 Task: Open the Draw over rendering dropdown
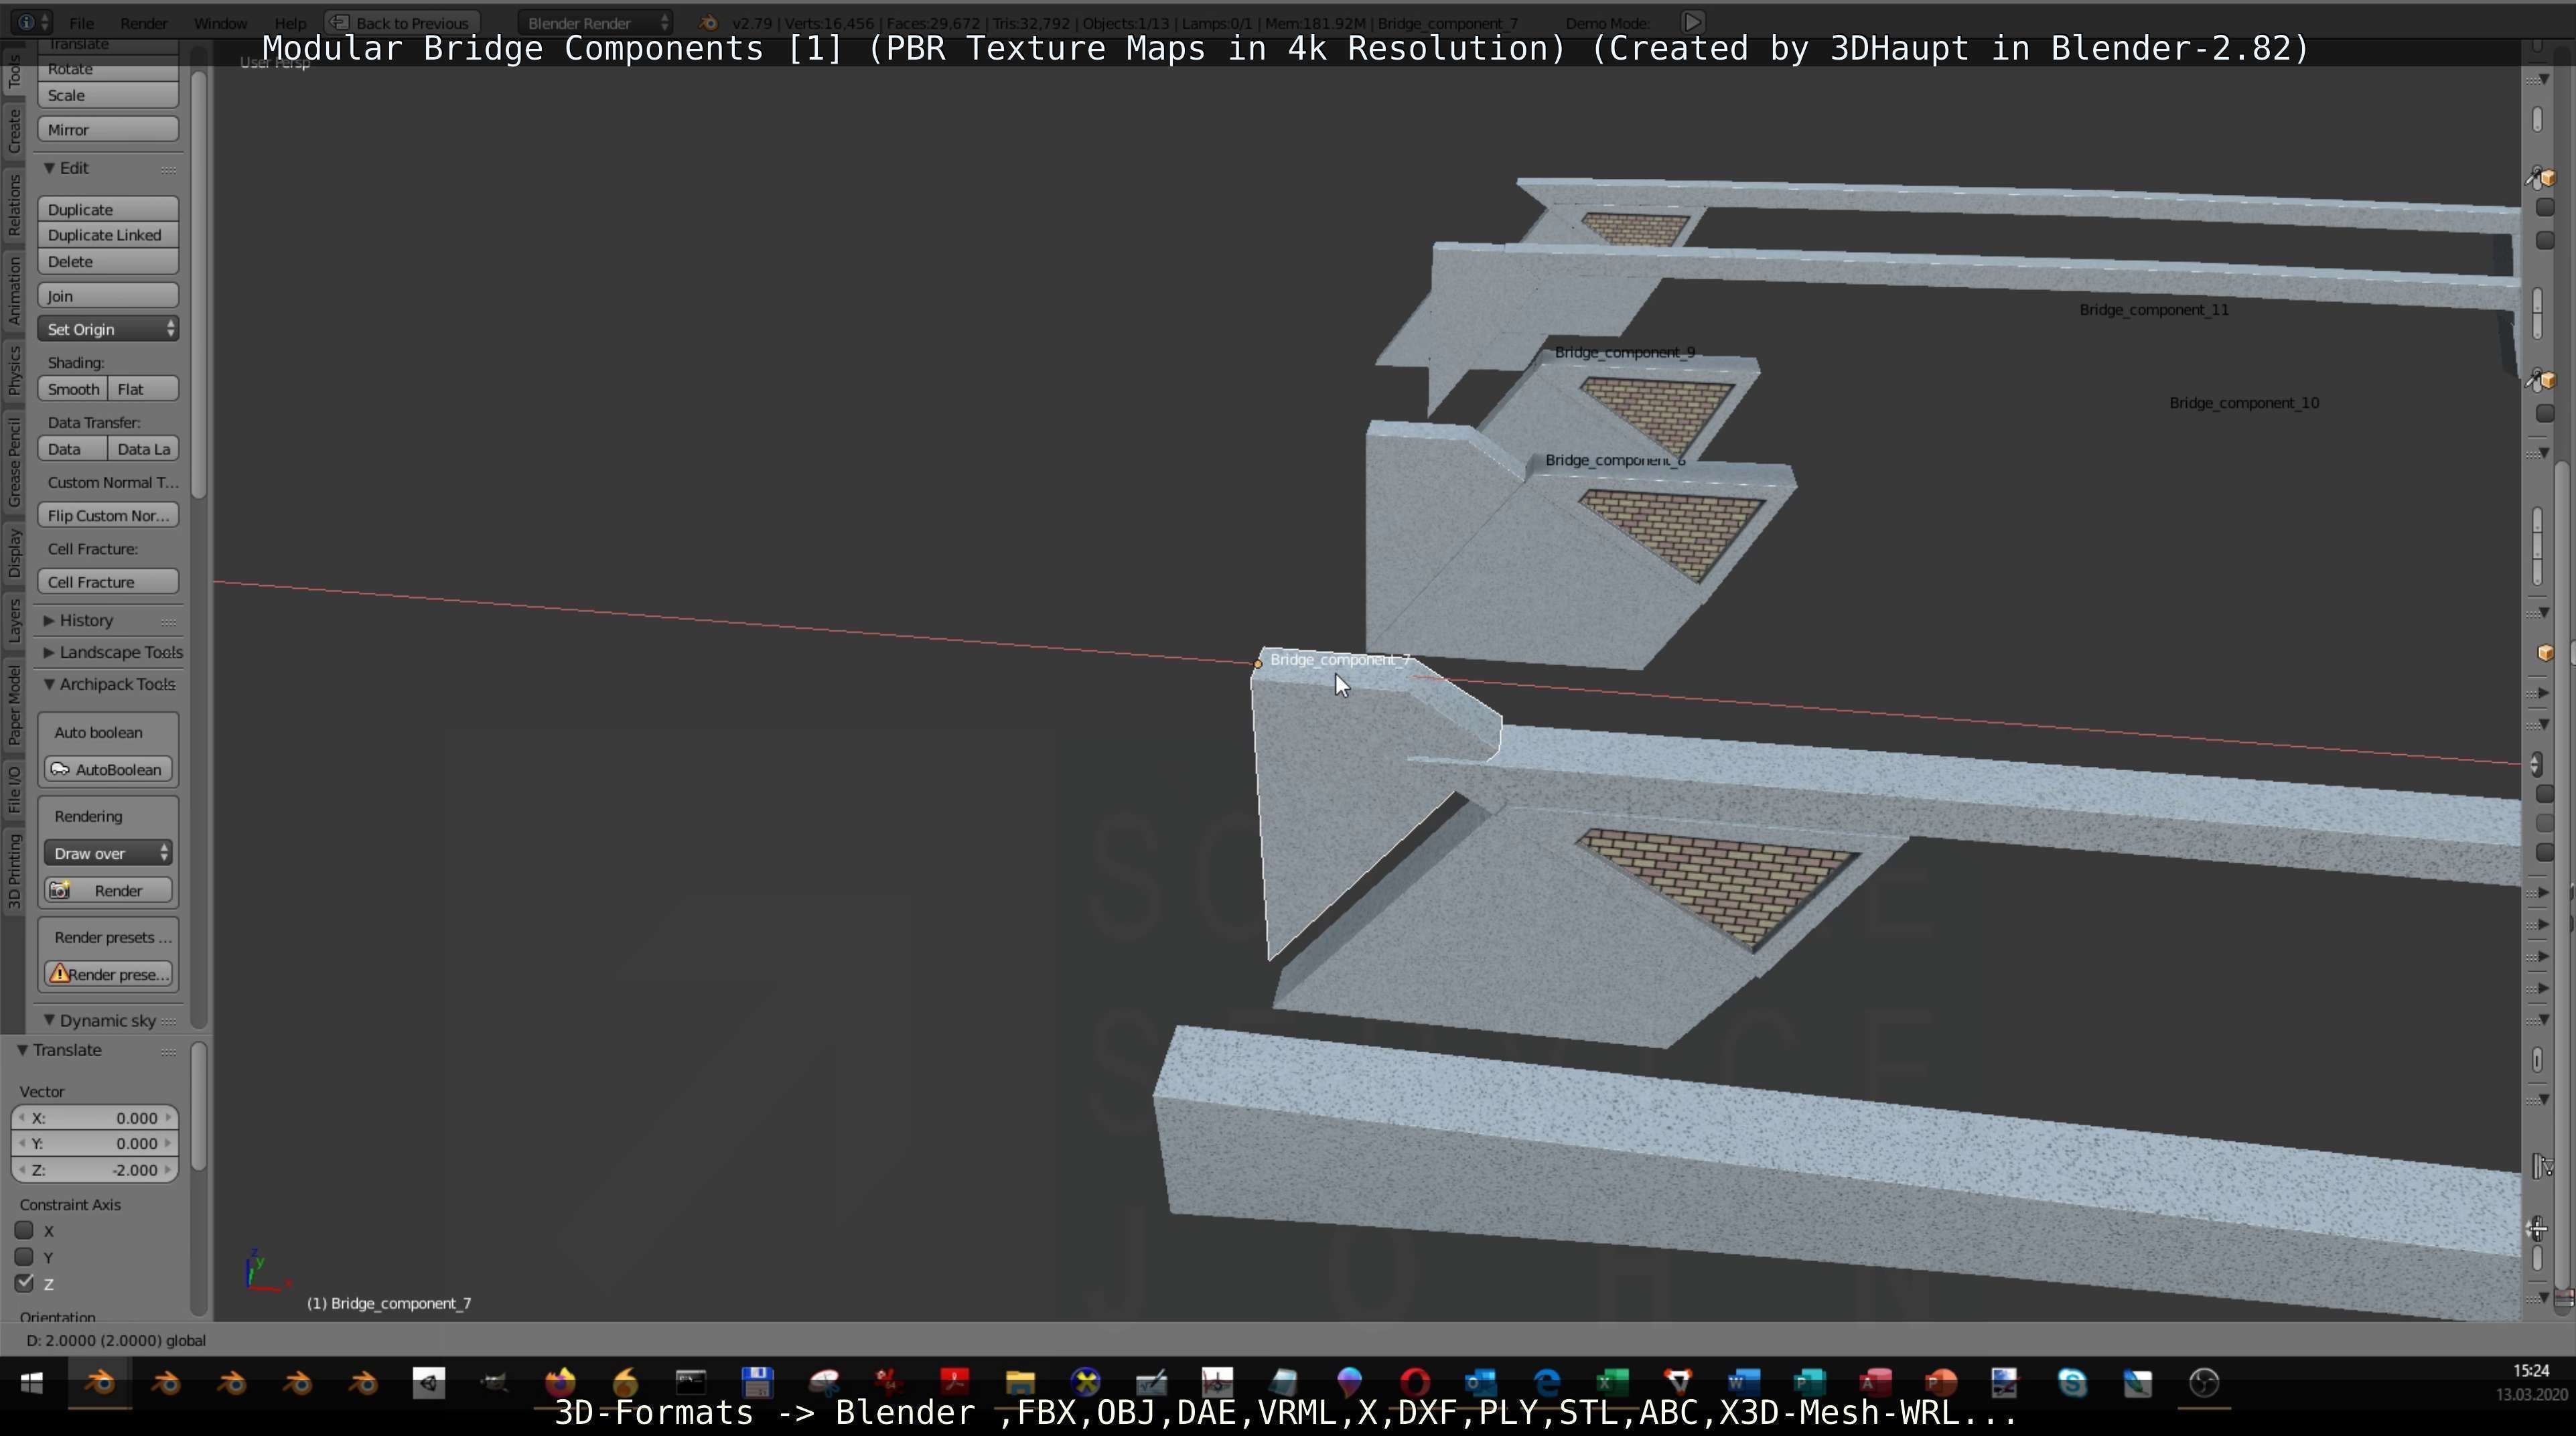click(108, 853)
